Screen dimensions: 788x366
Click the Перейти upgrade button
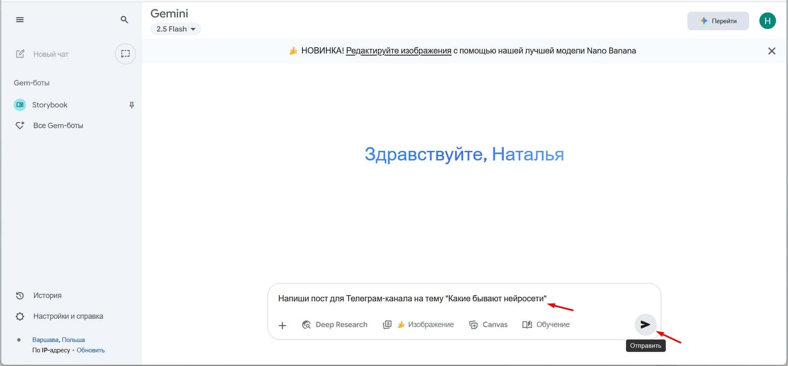pyautogui.click(x=718, y=21)
